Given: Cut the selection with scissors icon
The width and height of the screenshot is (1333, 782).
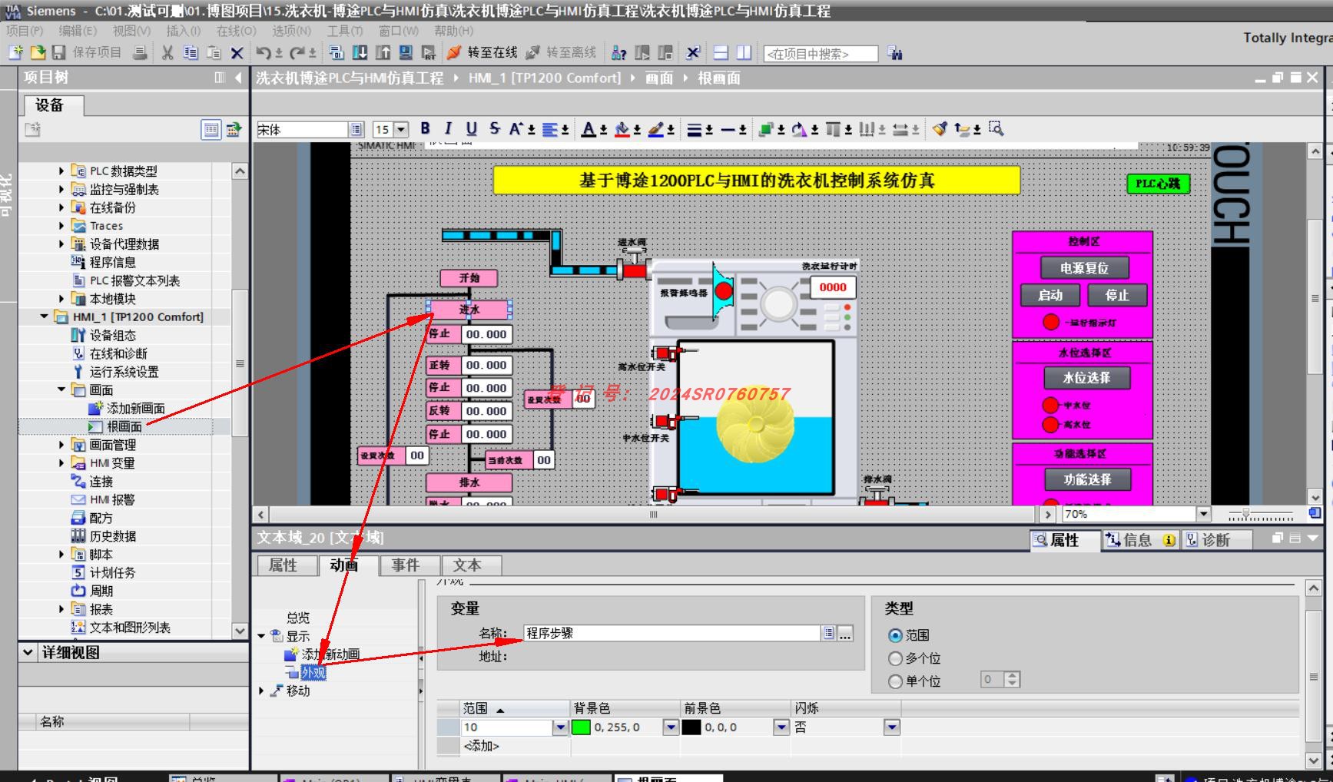Looking at the screenshot, I should click(x=167, y=52).
